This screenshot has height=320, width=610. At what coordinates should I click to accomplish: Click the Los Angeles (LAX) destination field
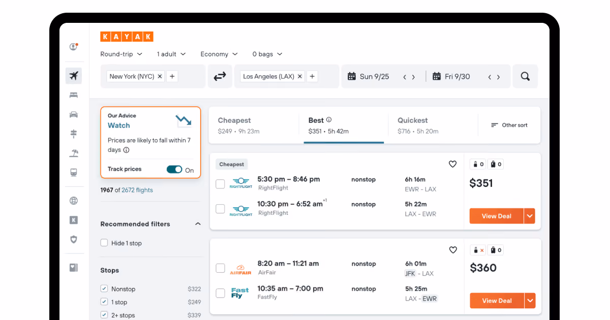tap(287, 76)
